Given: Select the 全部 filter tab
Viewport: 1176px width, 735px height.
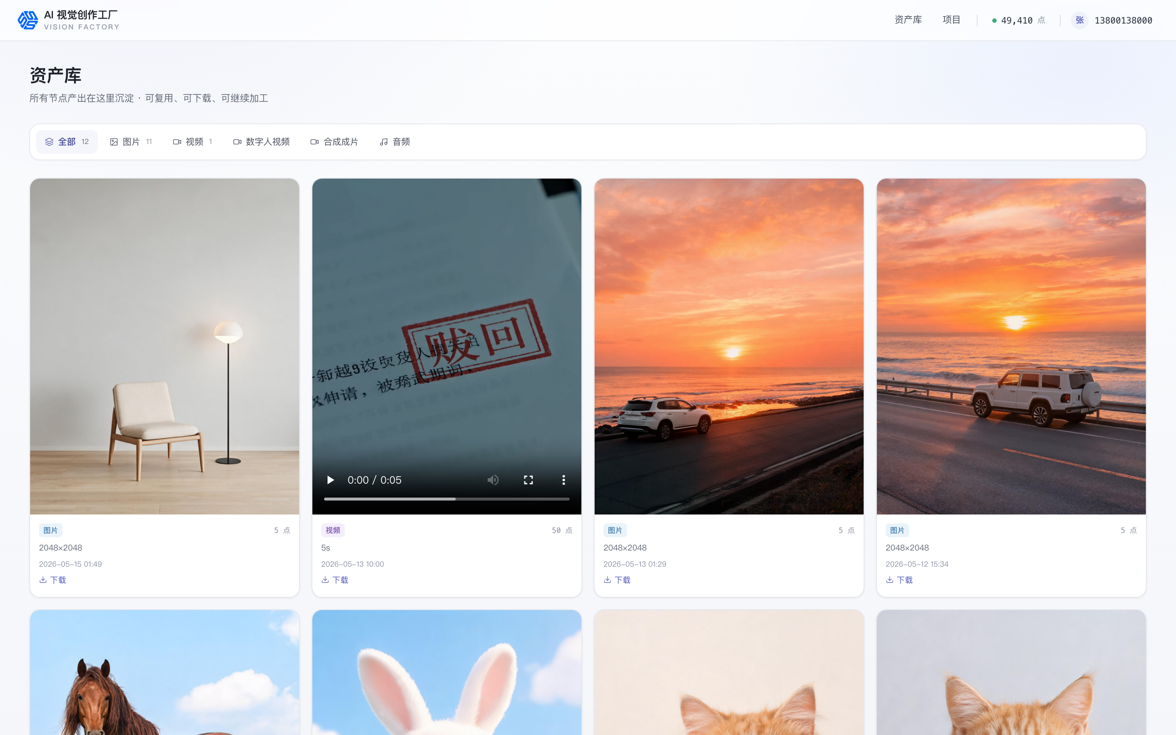Looking at the screenshot, I should pyautogui.click(x=67, y=141).
